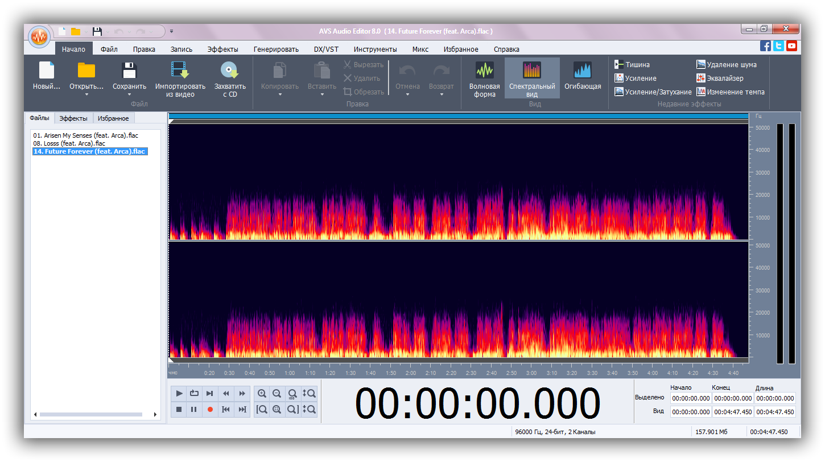Screen dimensions: 825x462
Task: Zoom out horizontally with minus magnifier
Action: tap(277, 393)
